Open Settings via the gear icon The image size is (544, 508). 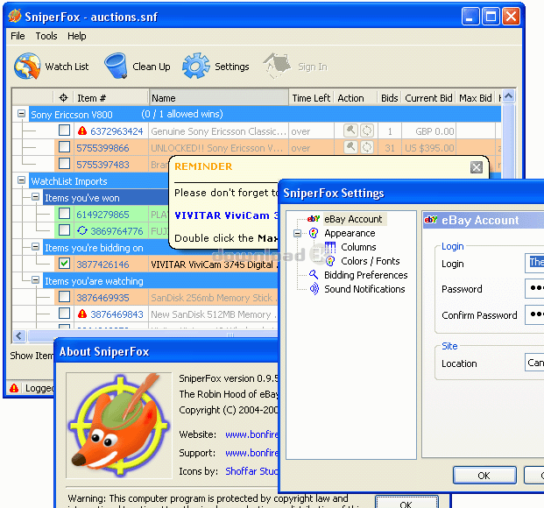tap(196, 66)
